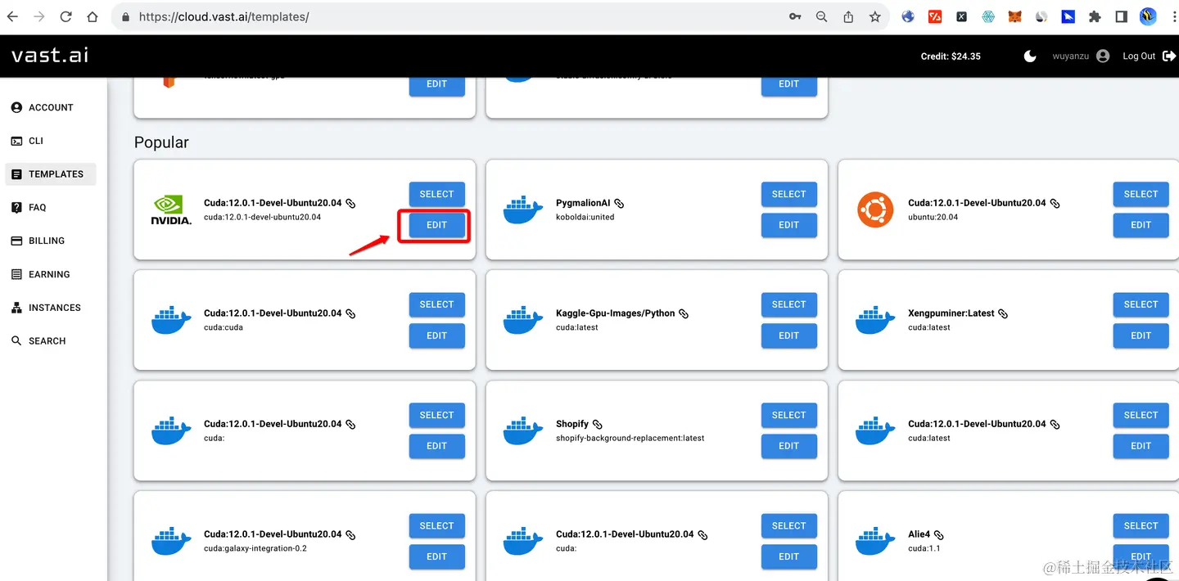
Task: Click SELECT on the cuda:cuda template
Action: [x=436, y=304]
